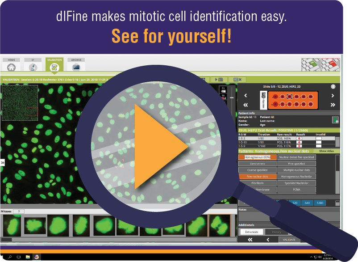
Task: Click the slide overview minimap thumbnail
Action: click(x=20, y=103)
